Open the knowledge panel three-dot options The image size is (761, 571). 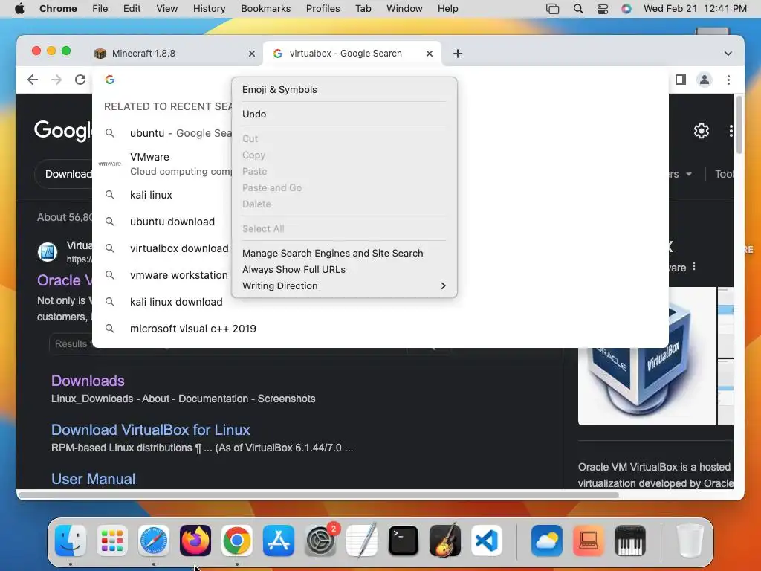[x=694, y=267]
